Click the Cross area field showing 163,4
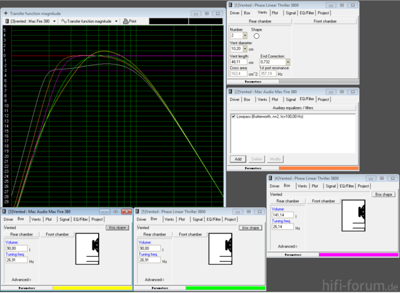Viewport: 400px width, 293px height. 239,74
